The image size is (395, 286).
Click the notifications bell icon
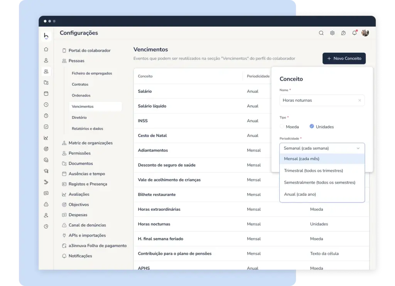click(x=354, y=33)
